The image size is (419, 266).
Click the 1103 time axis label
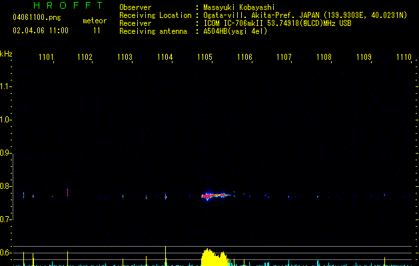pyautogui.click(x=125, y=57)
